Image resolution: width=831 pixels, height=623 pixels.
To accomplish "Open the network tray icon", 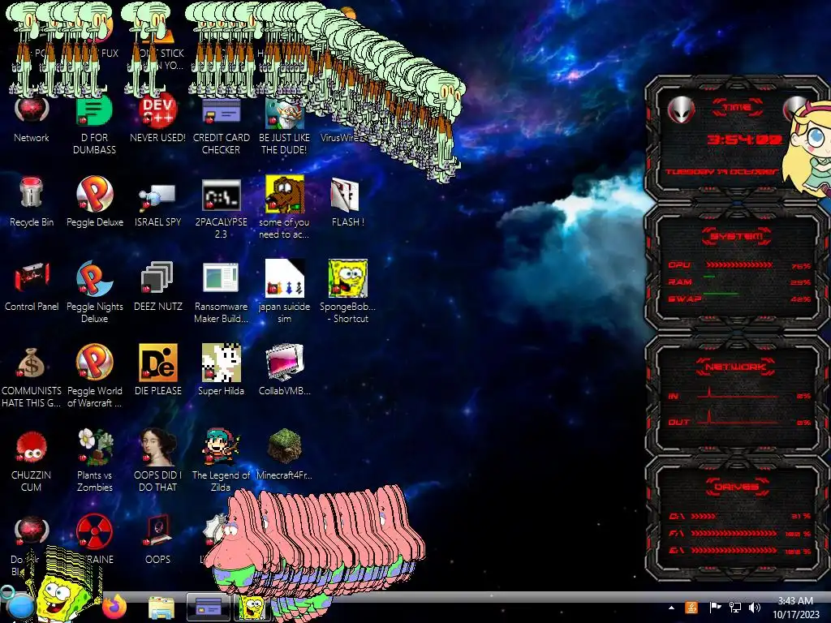I will [735, 608].
